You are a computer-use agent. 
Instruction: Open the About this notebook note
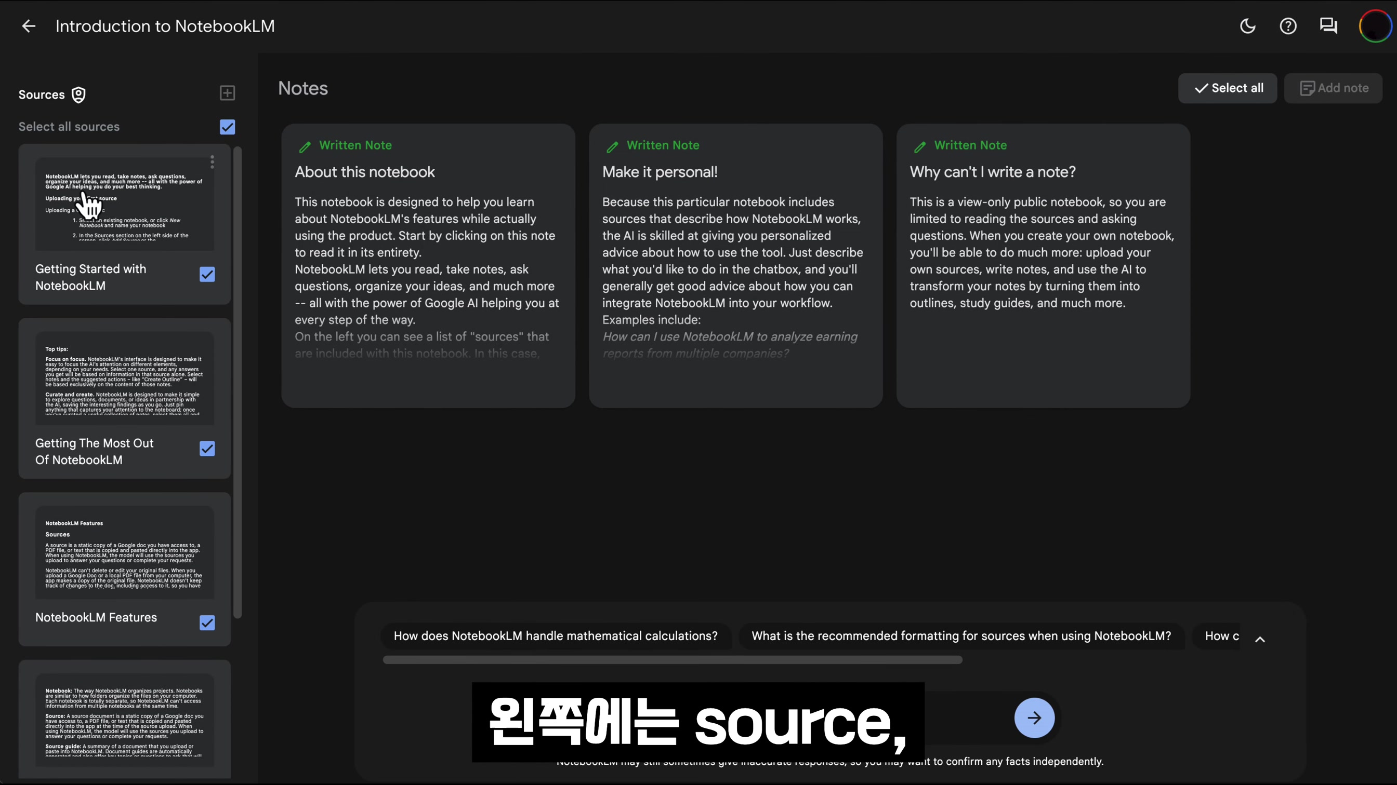point(428,265)
